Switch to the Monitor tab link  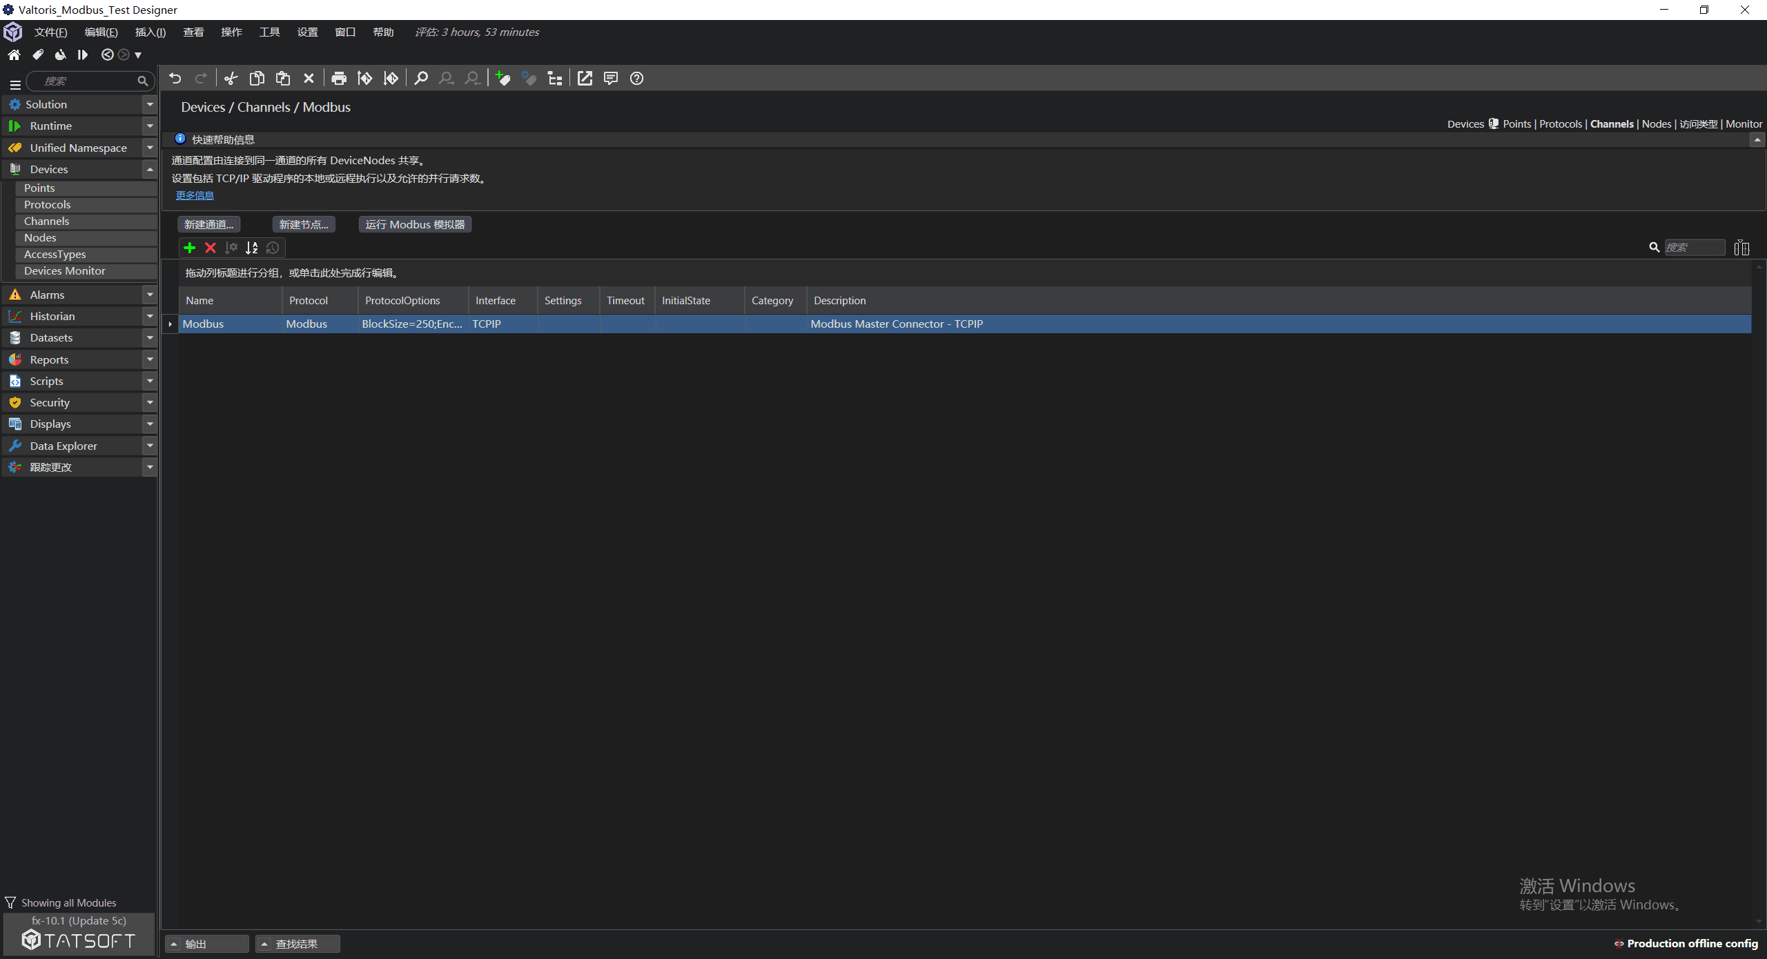click(1744, 124)
